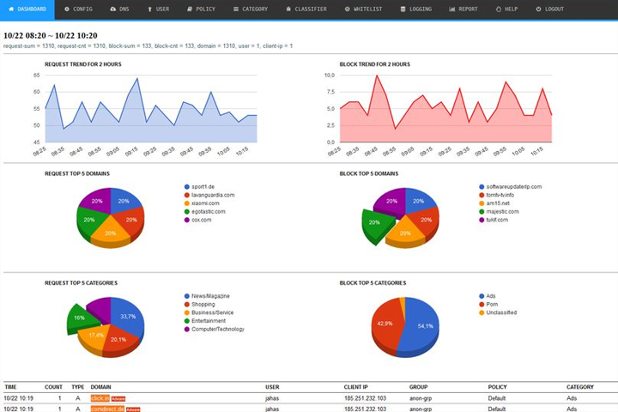The width and height of the screenshot is (618, 412).
Task: Click the 33,7% blue slice in request categories
Action: tap(128, 317)
